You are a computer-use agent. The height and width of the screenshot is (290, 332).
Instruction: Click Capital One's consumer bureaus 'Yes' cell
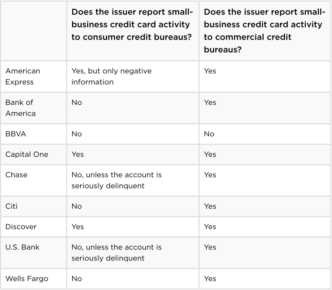tap(133, 154)
